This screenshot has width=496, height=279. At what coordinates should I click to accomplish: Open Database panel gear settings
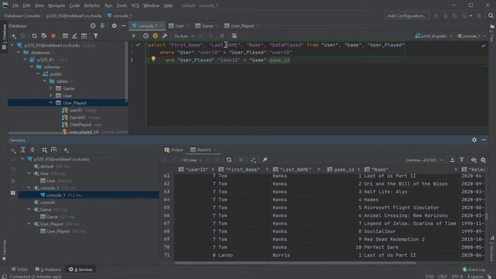pos(114,26)
